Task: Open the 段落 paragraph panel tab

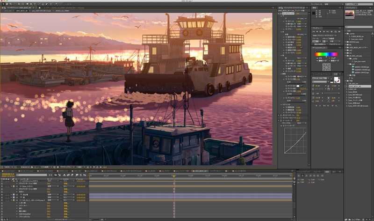Action: coord(327,171)
